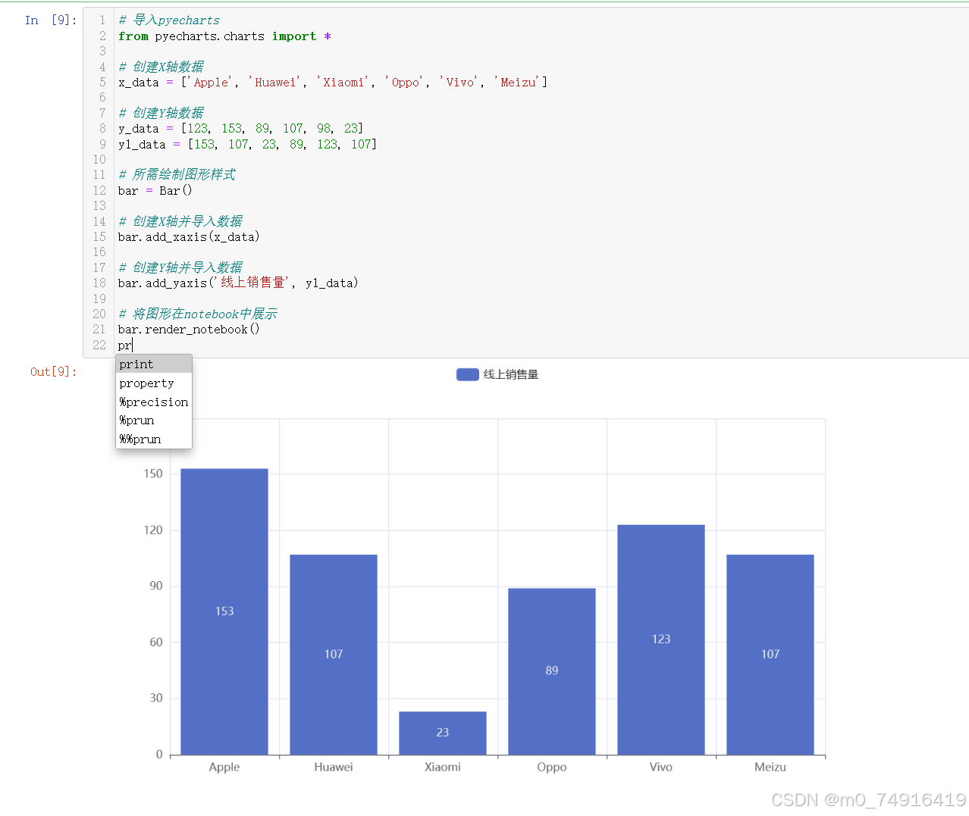The width and height of the screenshot is (969, 816).
Task: Toggle the 线上销售量 series via the legend
Action: pyautogui.click(x=513, y=374)
